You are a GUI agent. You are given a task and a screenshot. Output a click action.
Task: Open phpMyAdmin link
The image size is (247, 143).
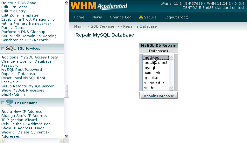(13, 94)
